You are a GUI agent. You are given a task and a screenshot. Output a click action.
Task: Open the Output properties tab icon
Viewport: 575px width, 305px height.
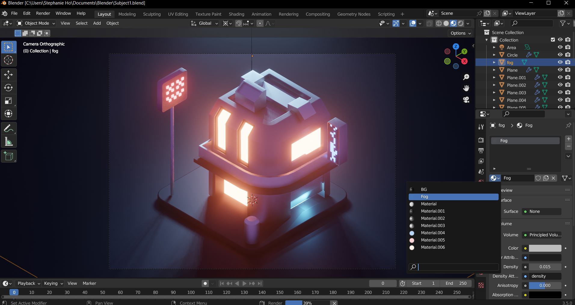click(481, 151)
